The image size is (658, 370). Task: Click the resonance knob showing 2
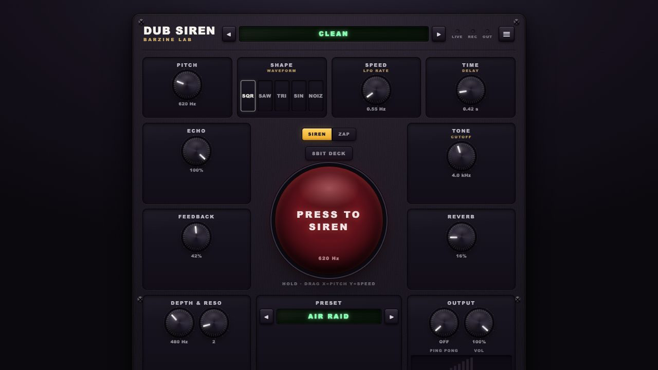[x=214, y=323]
